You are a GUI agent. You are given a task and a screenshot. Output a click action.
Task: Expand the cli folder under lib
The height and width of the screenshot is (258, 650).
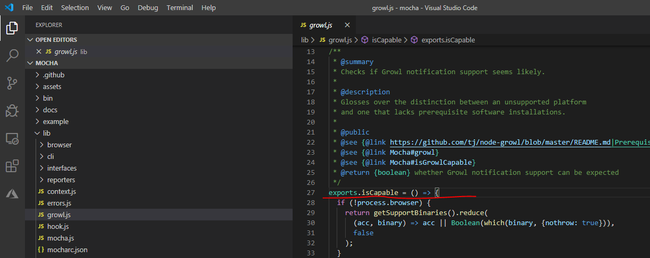pos(159,156)
